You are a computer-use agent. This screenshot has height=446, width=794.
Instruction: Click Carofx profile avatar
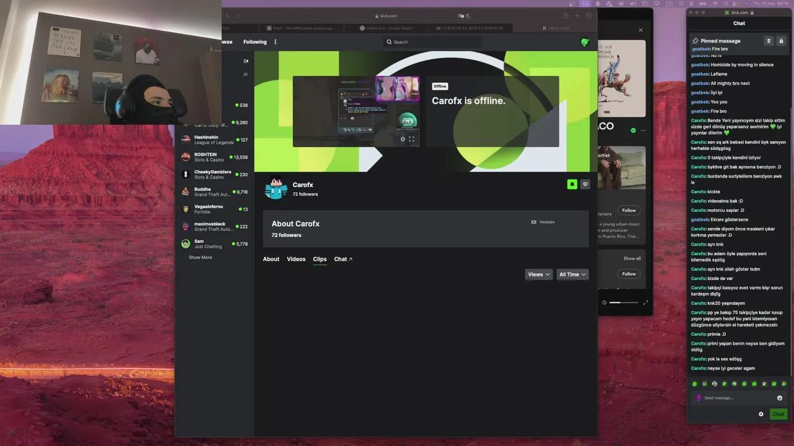[276, 188]
